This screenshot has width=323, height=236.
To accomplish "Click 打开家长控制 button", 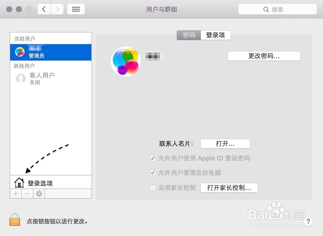I will [229, 187].
